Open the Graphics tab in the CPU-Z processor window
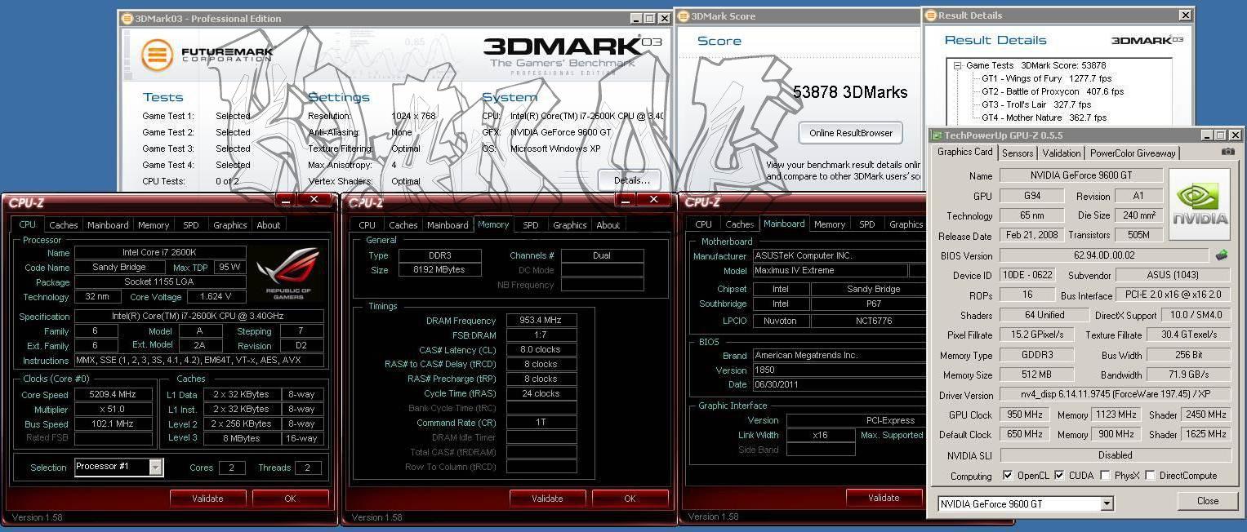Viewport: 1247px width, 532px height. (230, 225)
